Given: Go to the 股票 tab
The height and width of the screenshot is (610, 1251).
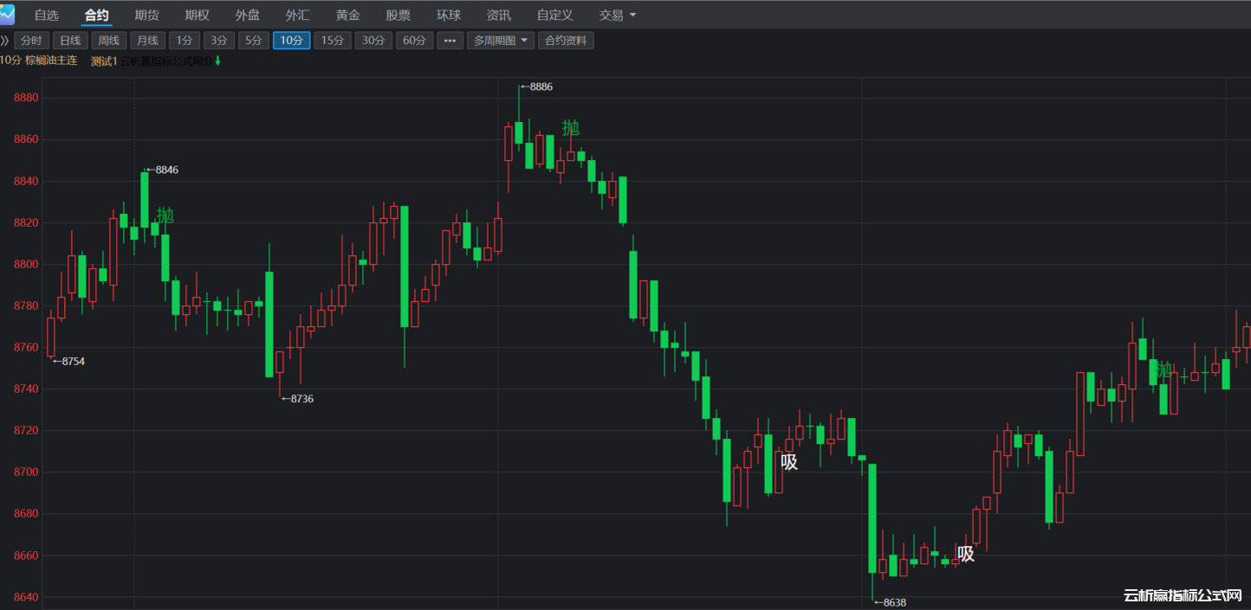Looking at the screenshot, I should pos(399,16).
